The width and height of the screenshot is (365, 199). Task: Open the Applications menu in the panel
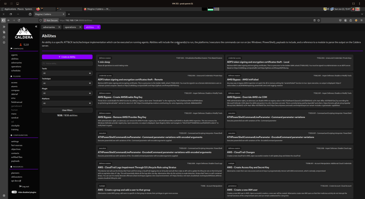pos(10,9)
